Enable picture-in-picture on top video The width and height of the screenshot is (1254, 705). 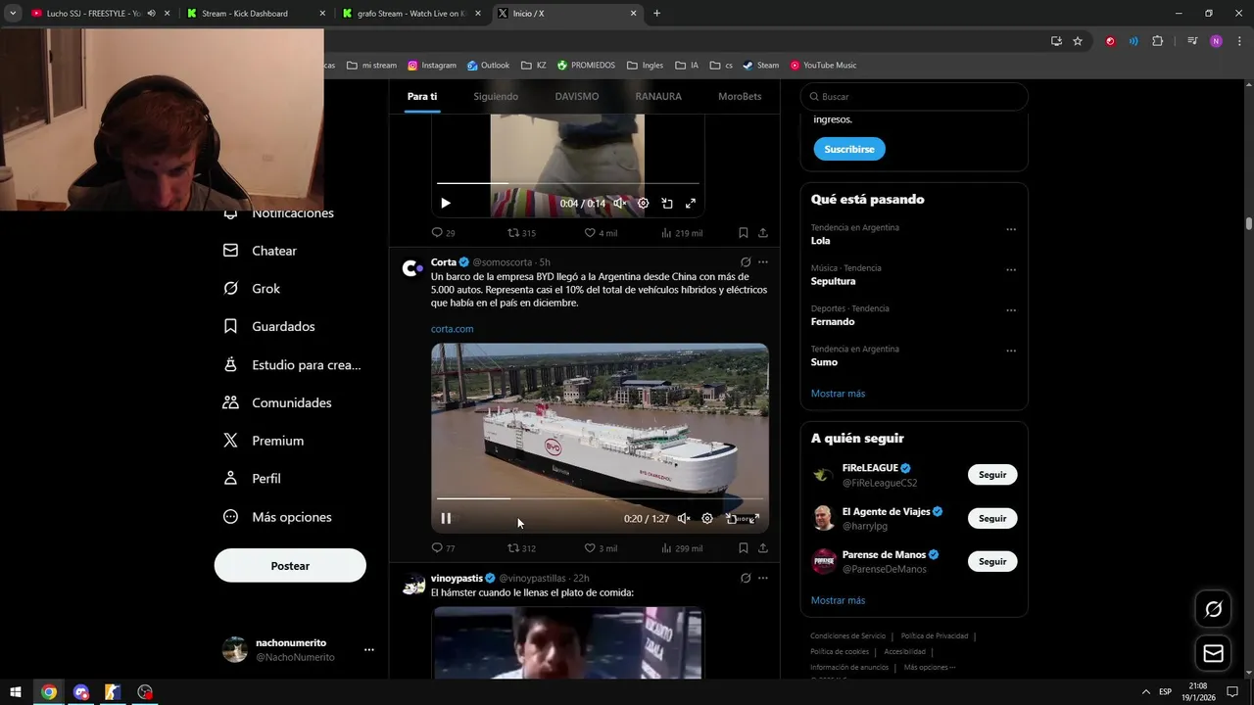click(667, 203)
